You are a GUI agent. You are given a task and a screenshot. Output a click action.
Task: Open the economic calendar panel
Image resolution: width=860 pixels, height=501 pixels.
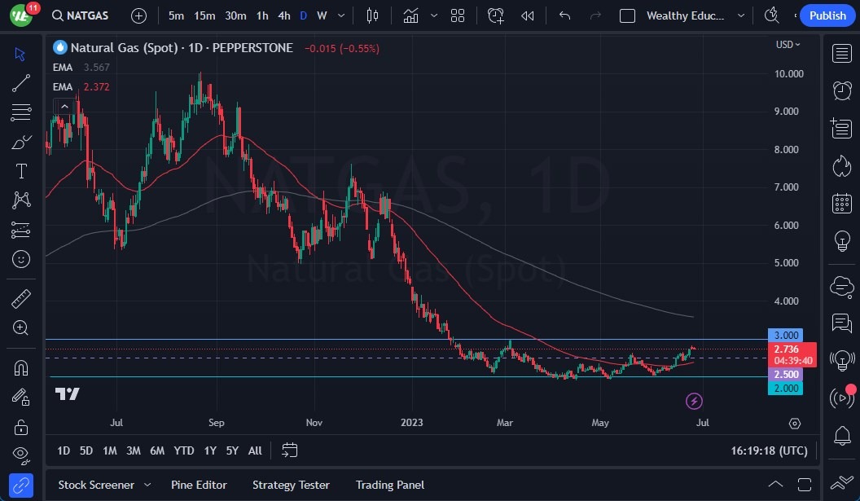(x=842, y=204)
